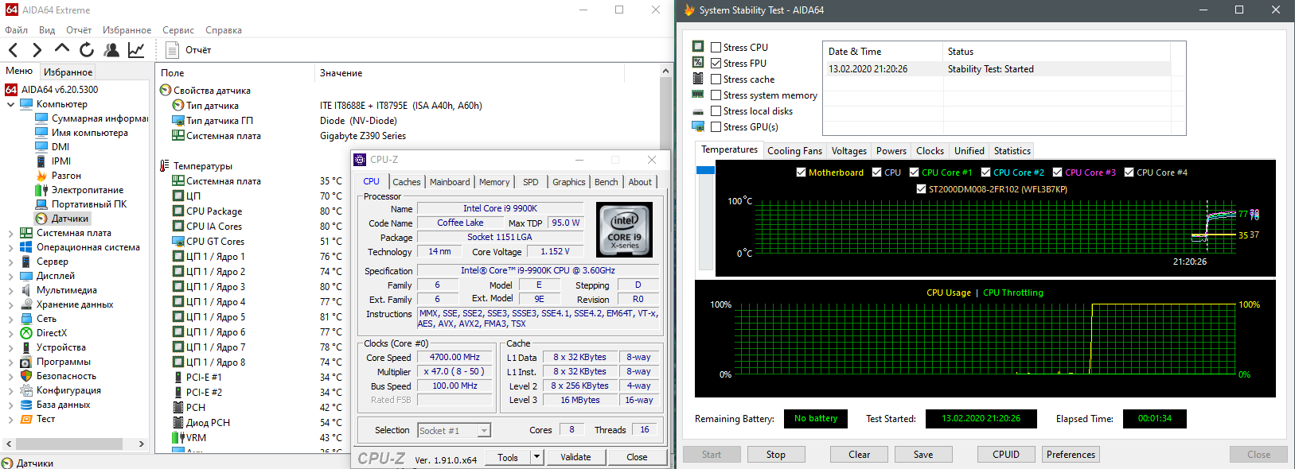Click the Температуры thermometer icon
Screen dimensions: 1295x469
[165, 166]
